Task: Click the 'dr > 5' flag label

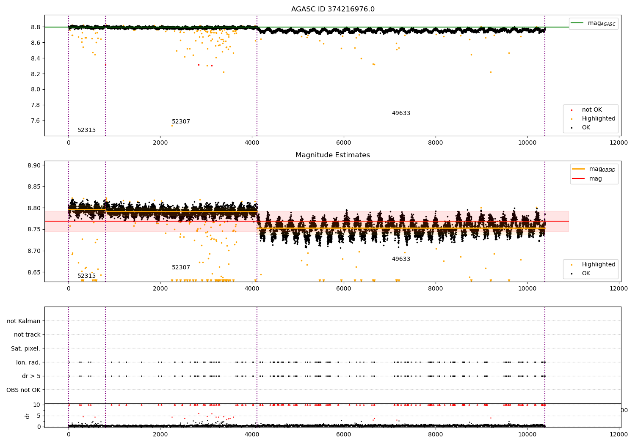Action: 31,376
